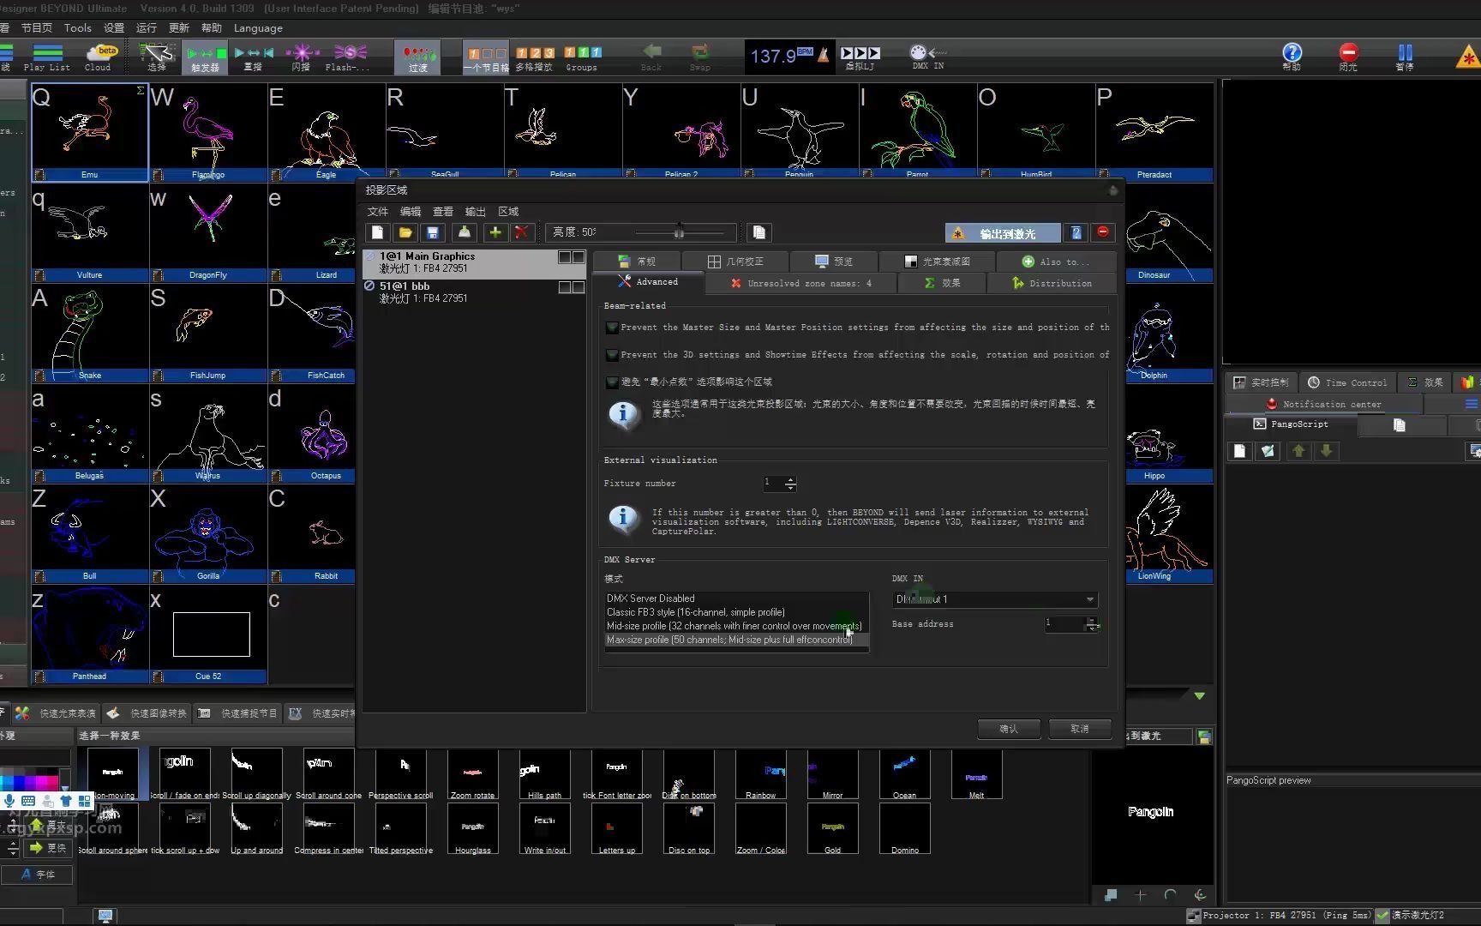
Task: Open the 文件 menu in 投影区域 dialog
Action: point(377,212)
